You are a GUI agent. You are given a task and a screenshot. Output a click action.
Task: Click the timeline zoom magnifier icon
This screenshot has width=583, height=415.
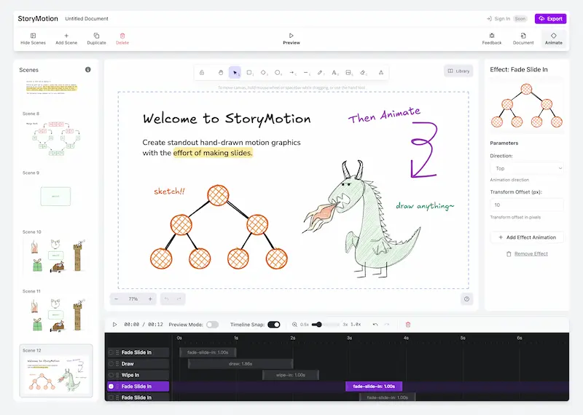point(294,324)
